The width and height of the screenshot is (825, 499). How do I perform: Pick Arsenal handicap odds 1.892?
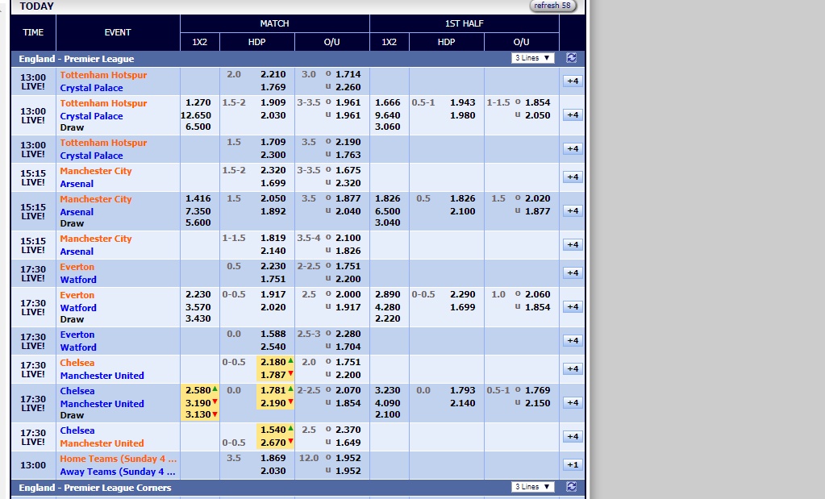[x=273, y=211]
